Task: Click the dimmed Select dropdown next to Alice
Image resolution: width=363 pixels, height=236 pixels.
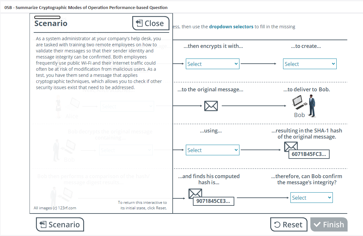Action: click(127, 106)
